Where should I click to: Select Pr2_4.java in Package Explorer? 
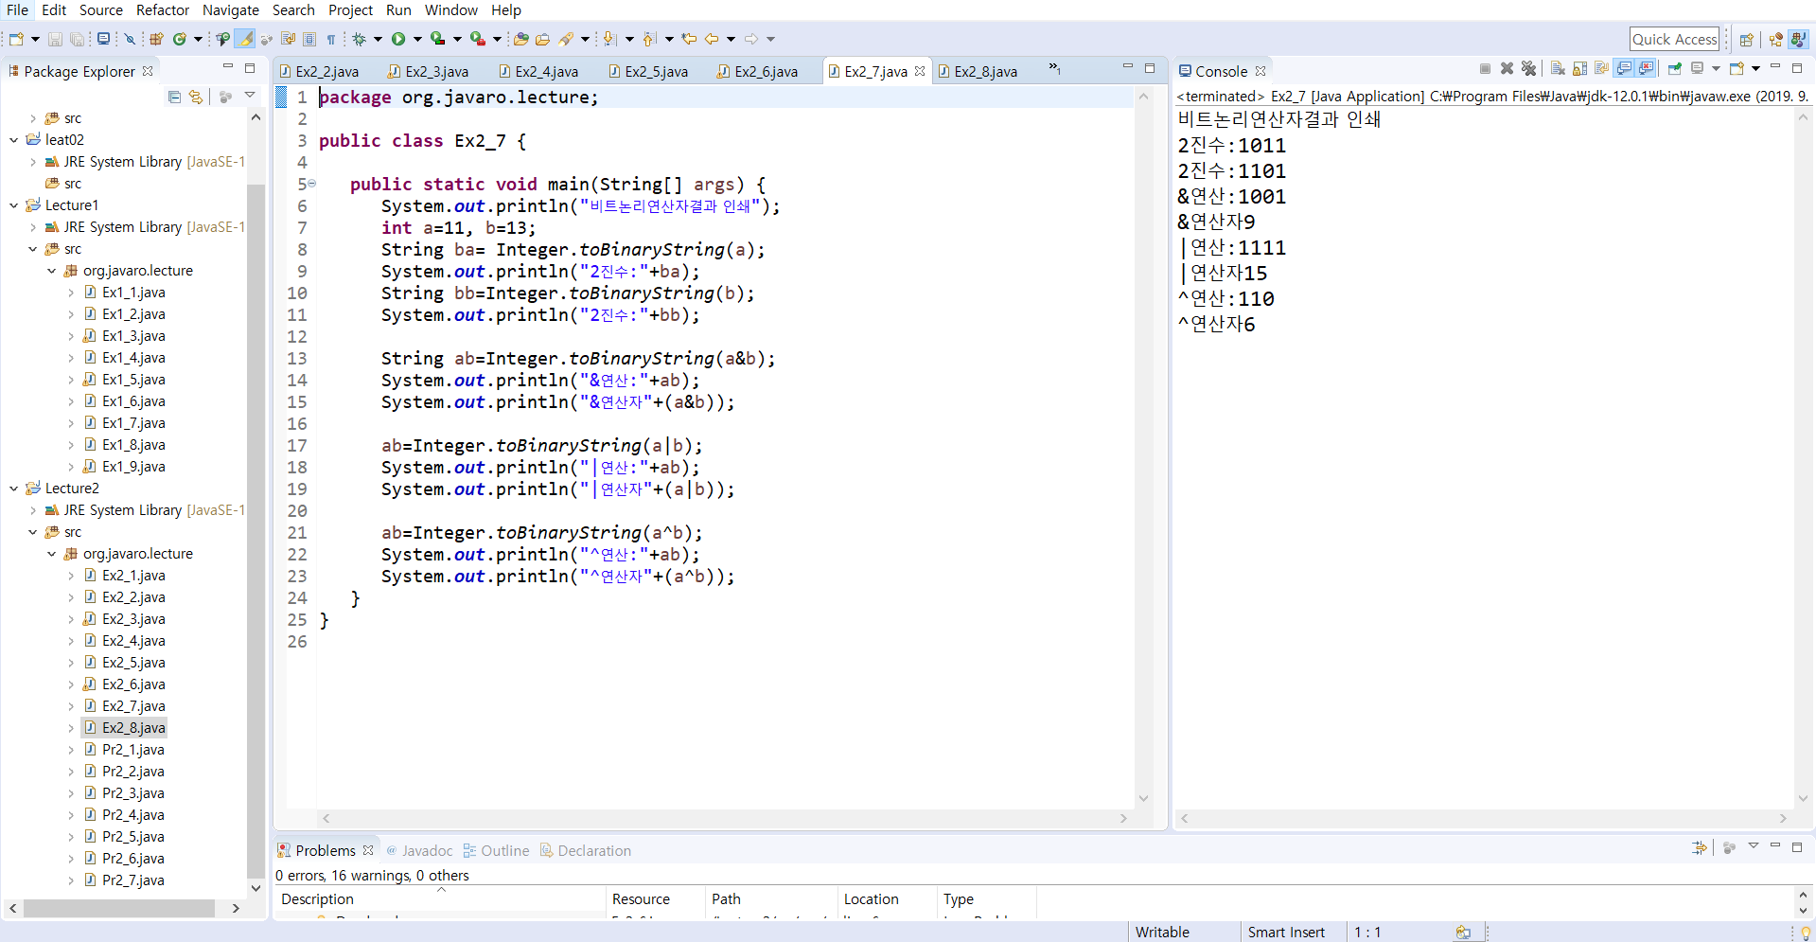click(124, 815)
